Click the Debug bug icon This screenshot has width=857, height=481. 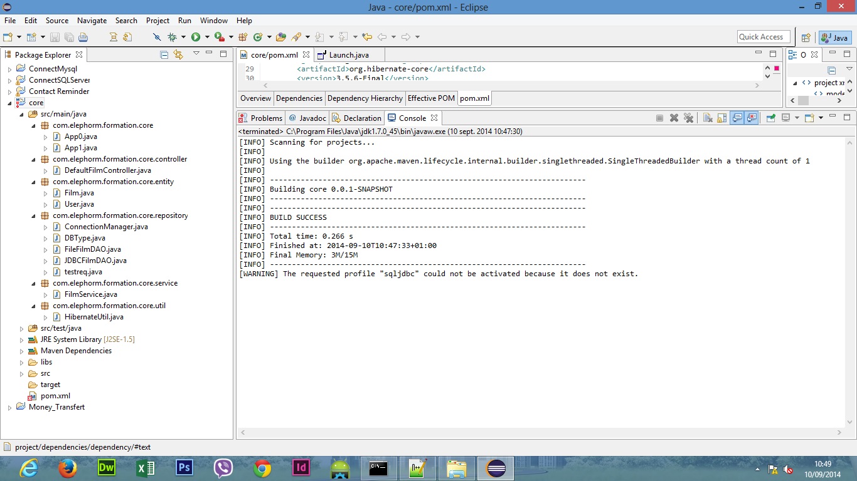[172, 37]
